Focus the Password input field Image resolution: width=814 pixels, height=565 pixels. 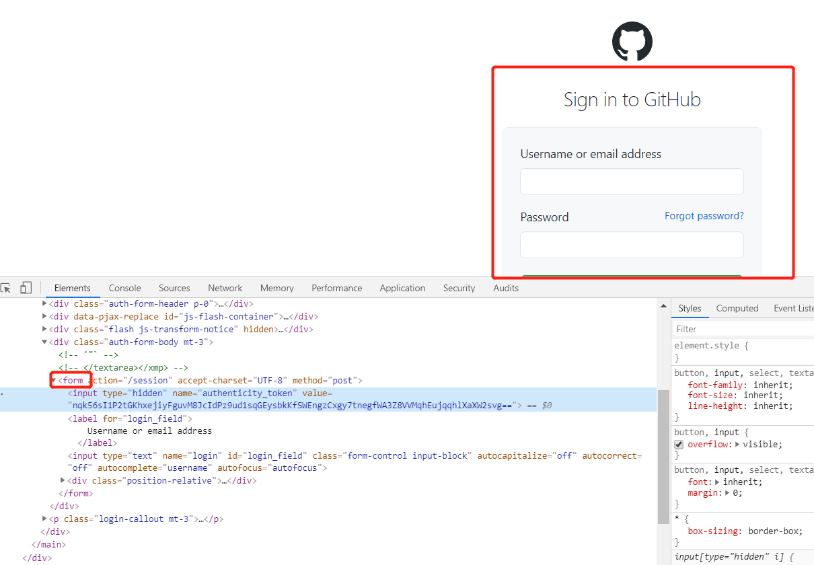point(632,245)
